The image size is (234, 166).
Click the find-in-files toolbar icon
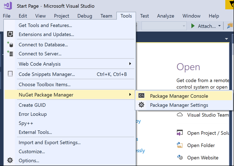point(230,26)
